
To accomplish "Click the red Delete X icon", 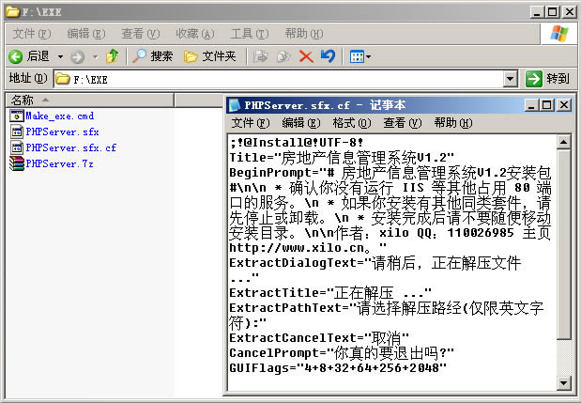I will (306, 56).
